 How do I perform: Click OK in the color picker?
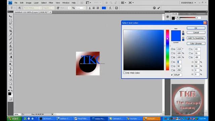pos(196,28)
